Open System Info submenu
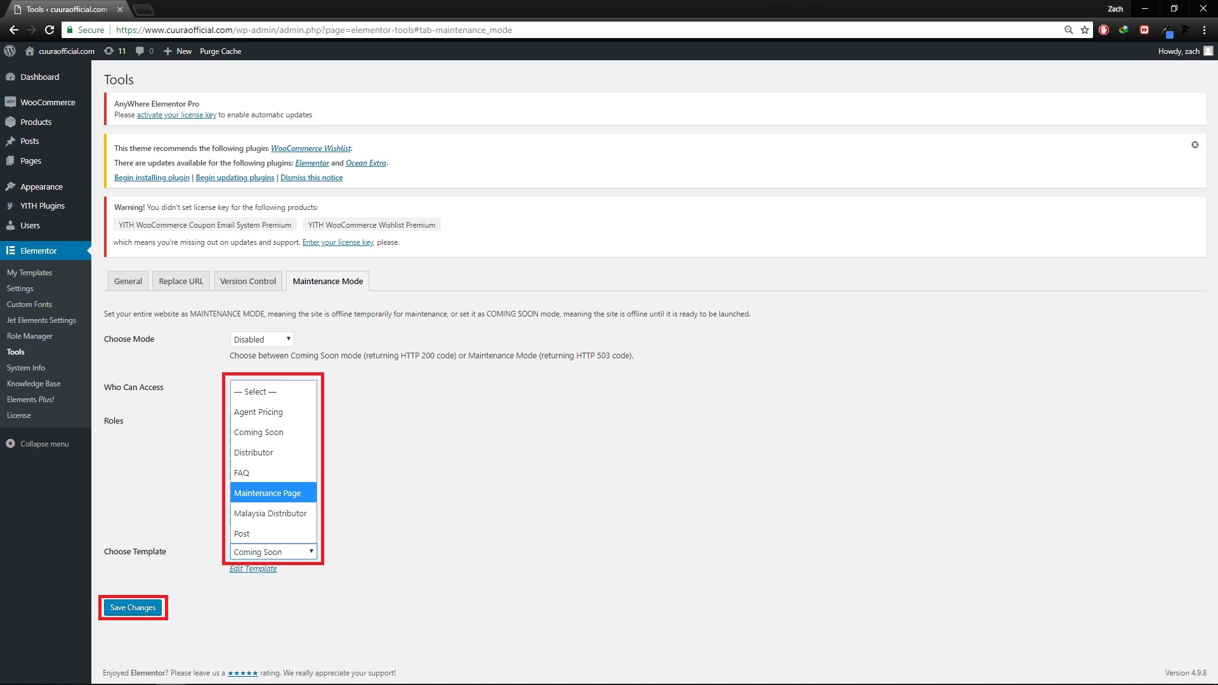Image resolution: width=1218 pixels, height=685 pixels. point(25,368)
